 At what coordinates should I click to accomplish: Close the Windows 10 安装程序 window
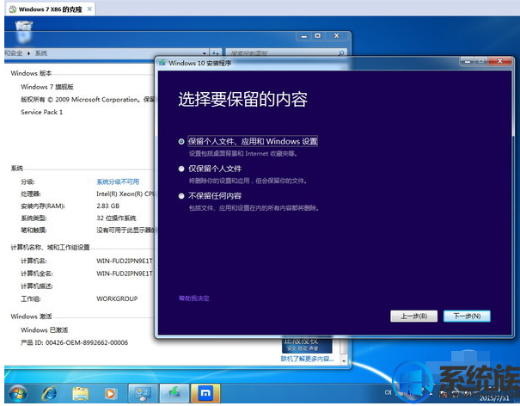[500, 61]
